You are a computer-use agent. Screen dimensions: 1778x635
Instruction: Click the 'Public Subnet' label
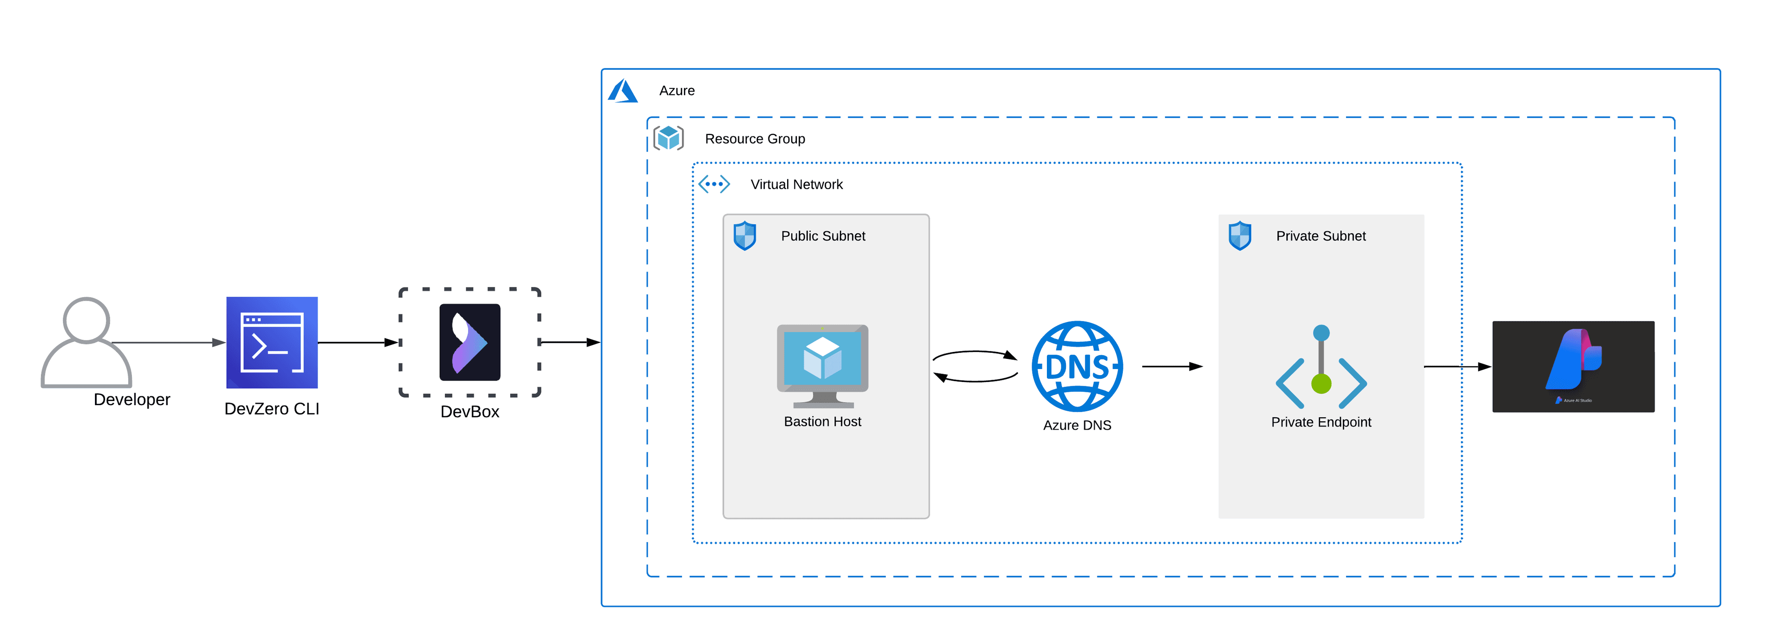tap(823, 236)
